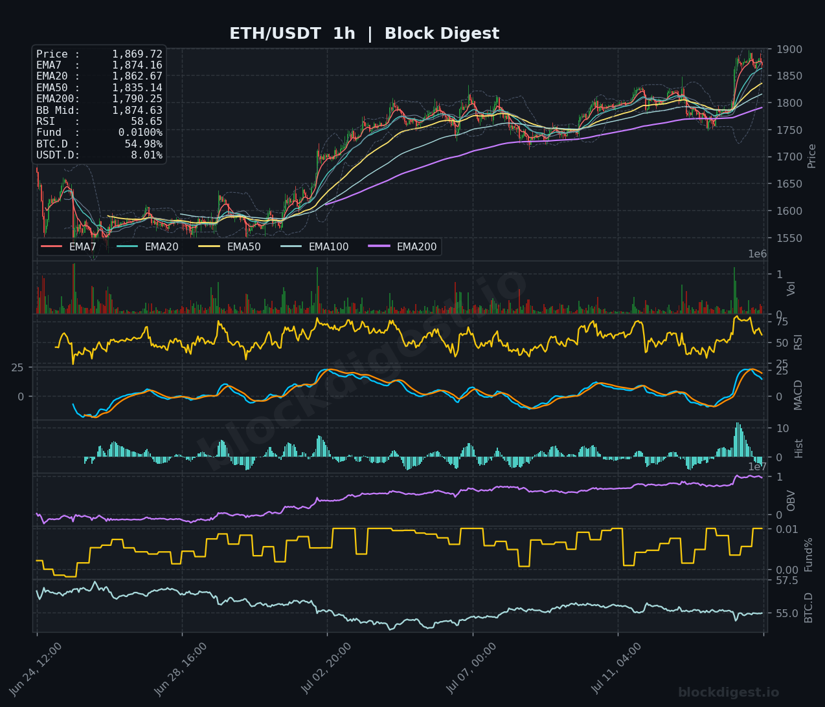The image size is (825, 707).
Task: Click the Price axis label
Action: pyautogui.click(x=811, y=156)
